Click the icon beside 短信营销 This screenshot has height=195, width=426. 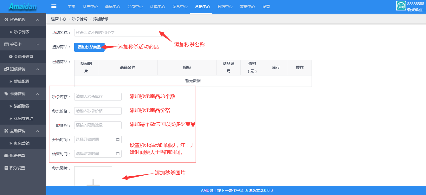(6, 69)
